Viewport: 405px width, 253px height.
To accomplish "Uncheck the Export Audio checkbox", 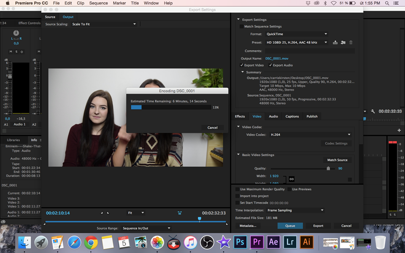I will [270, 65].
